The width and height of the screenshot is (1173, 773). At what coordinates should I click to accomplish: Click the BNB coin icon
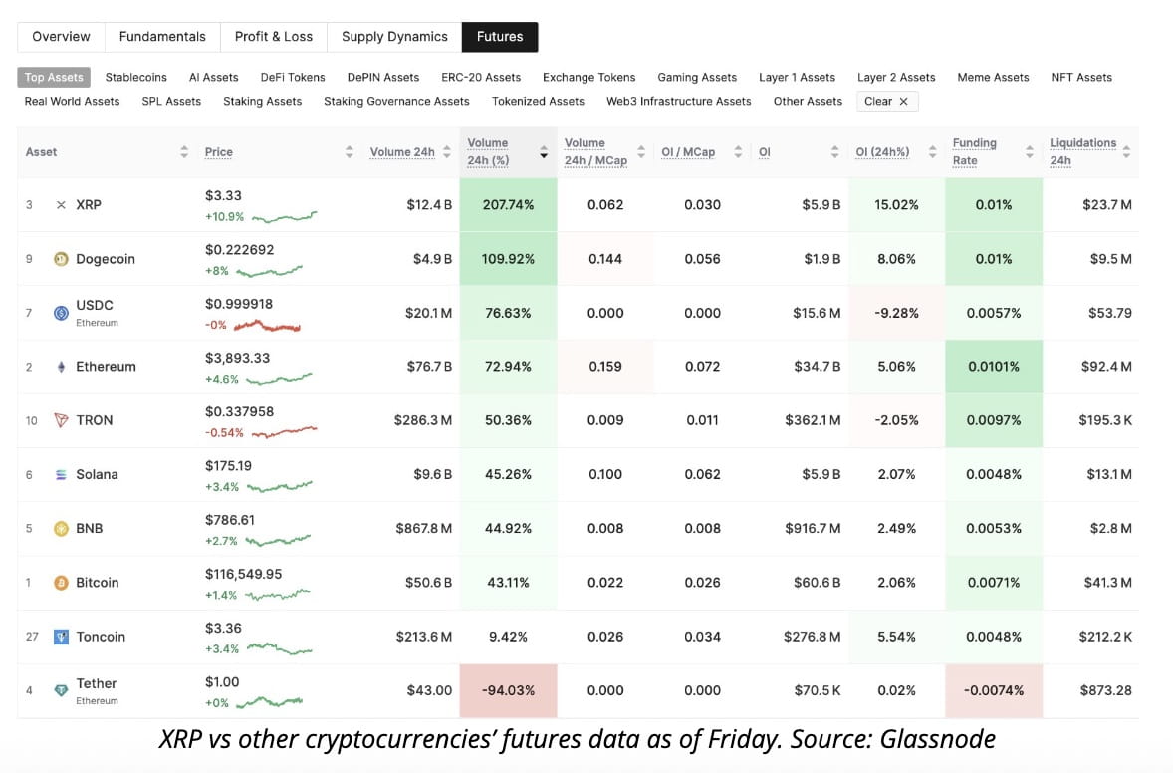point(61,528)
